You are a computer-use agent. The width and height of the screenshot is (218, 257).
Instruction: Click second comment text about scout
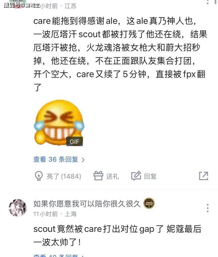(117, 236)
